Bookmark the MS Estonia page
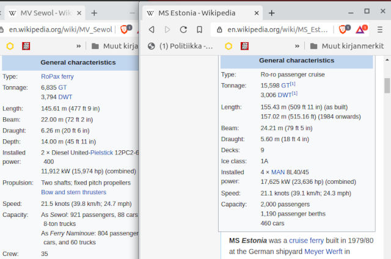This screenshot has height=259, width=391. 200,30
